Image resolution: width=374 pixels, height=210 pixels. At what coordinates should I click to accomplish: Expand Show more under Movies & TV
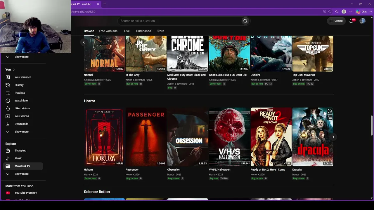tap(22, 174)
